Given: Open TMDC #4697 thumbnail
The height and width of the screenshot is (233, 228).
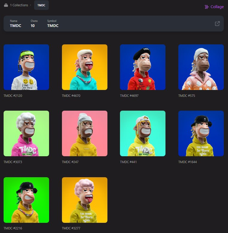Looking at the screenshot, I should click(x=143, y=67).
